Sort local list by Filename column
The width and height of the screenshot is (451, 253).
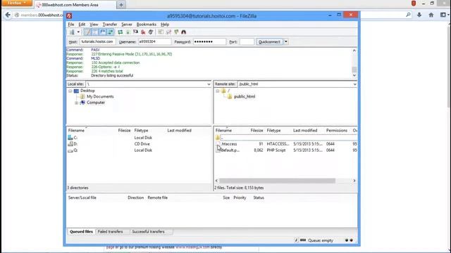[x=76, y=131]
